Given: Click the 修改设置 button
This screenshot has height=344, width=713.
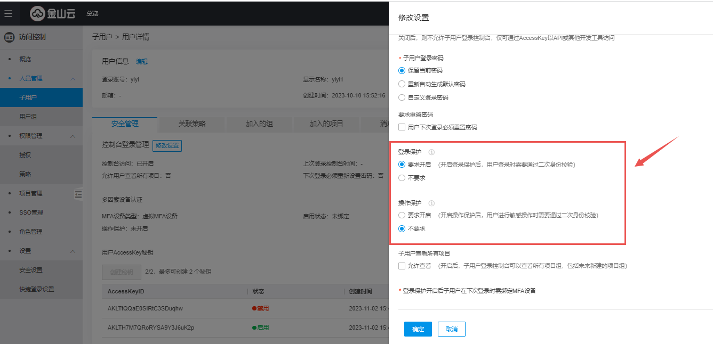Looking at the screenshot, I should coord(167,145).
